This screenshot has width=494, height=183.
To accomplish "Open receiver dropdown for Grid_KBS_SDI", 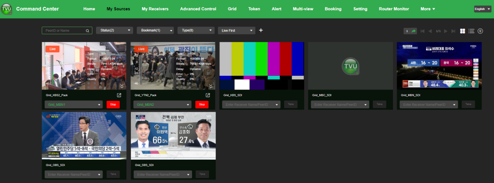I will point(252,105).
